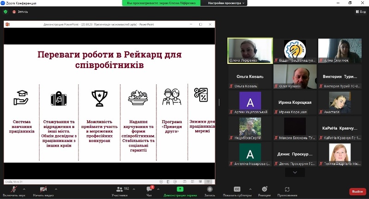
Task: Select КаРиНа Кравчук participant tile
Action: (340, 128)
